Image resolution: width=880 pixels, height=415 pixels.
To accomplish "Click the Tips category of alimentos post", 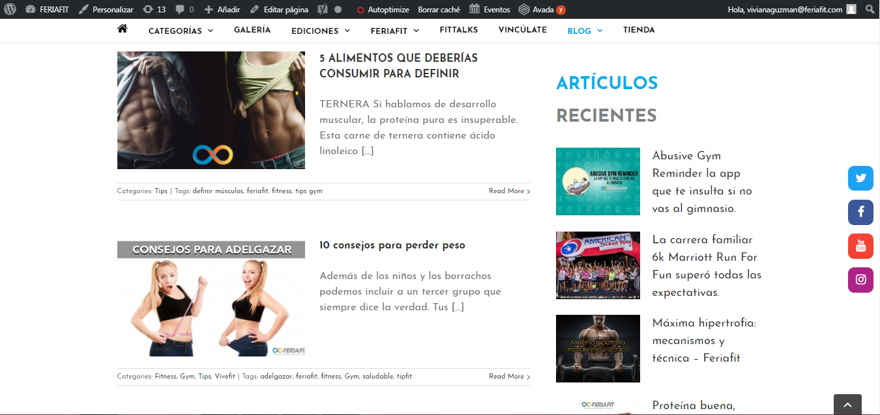I will (161, 191).
